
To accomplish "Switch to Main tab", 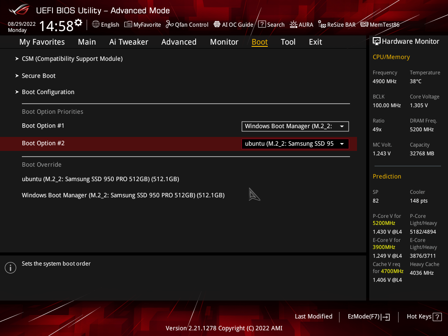I will [87, 42].
